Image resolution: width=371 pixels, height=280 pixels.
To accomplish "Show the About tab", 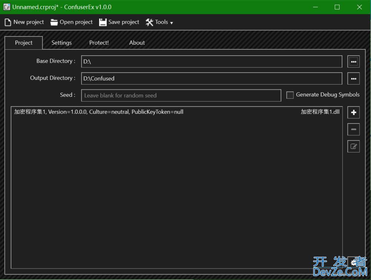I will pyautogui.click(x=137, y=43).
